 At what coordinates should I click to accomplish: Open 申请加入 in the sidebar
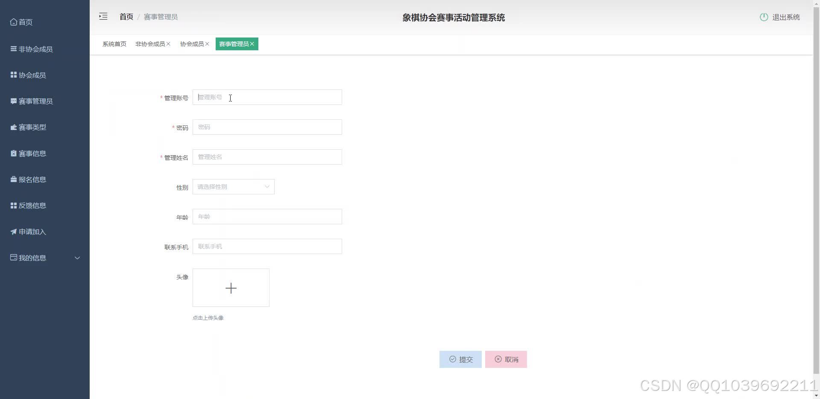pos(45,231)
